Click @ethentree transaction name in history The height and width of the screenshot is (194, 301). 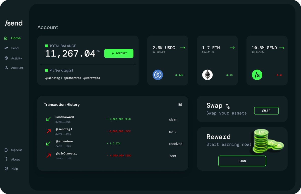click(x=64, y=141)
